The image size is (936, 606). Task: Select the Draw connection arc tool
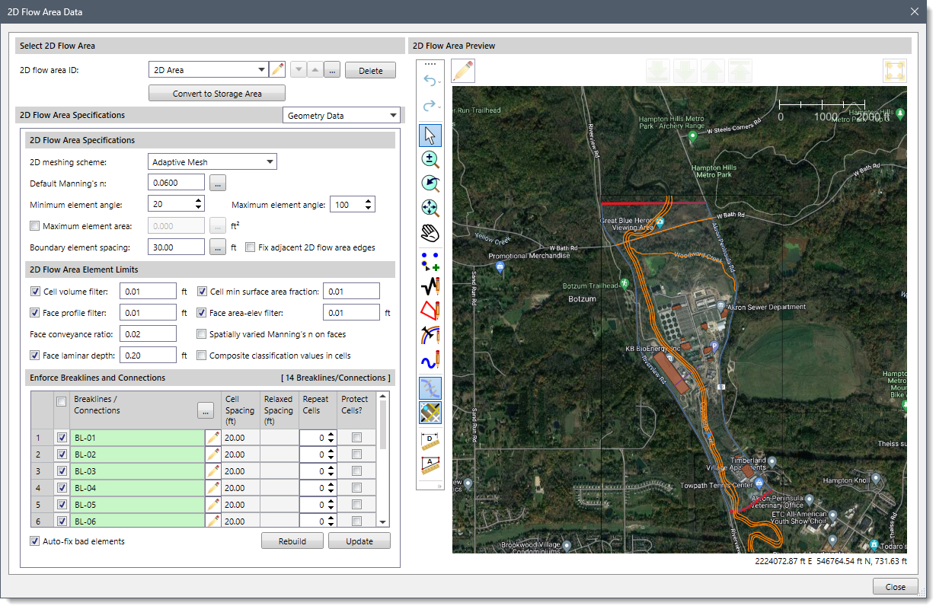[431, 335]
